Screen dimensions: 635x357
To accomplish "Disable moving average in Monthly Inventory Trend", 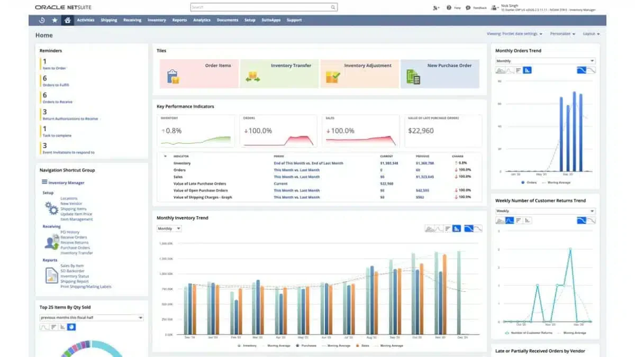I will (x=477, y=228).
